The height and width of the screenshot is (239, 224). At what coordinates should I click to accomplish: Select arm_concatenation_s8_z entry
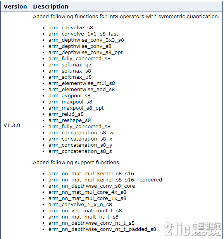pos(80,151)
